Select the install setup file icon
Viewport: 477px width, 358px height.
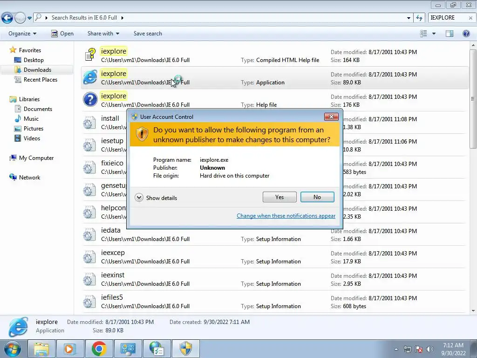coord(89,123)
